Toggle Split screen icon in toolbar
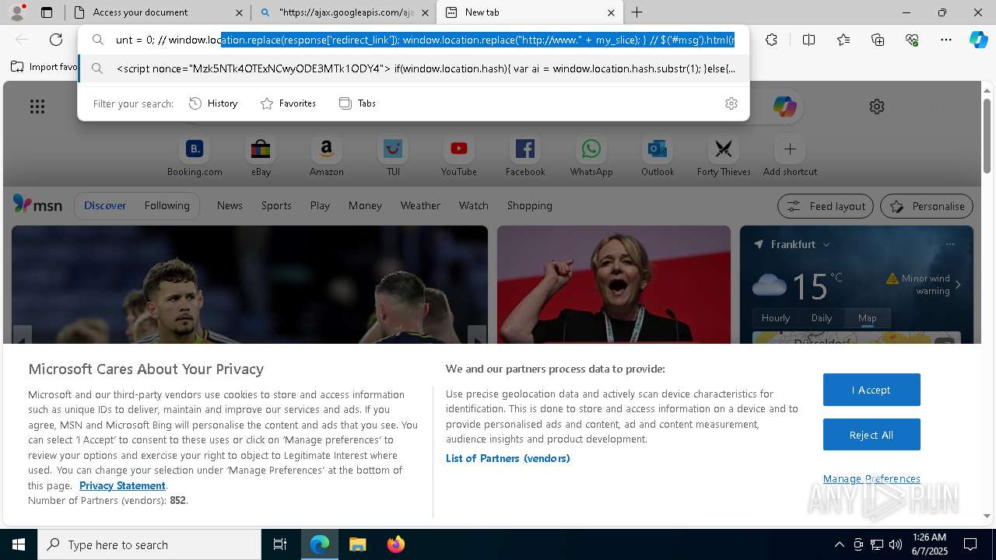 coord(808,40)
